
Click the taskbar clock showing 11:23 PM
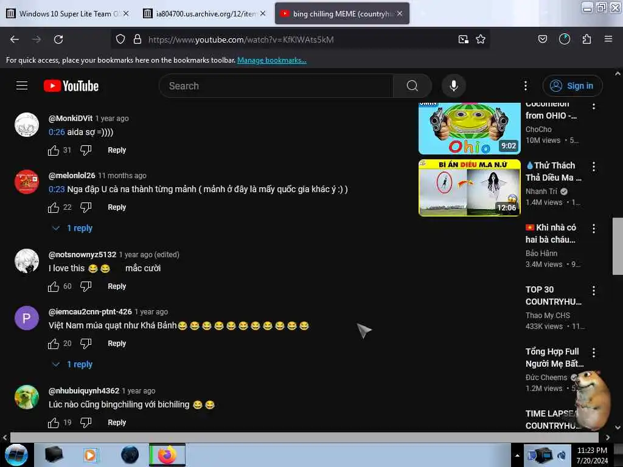coord(592,455)
